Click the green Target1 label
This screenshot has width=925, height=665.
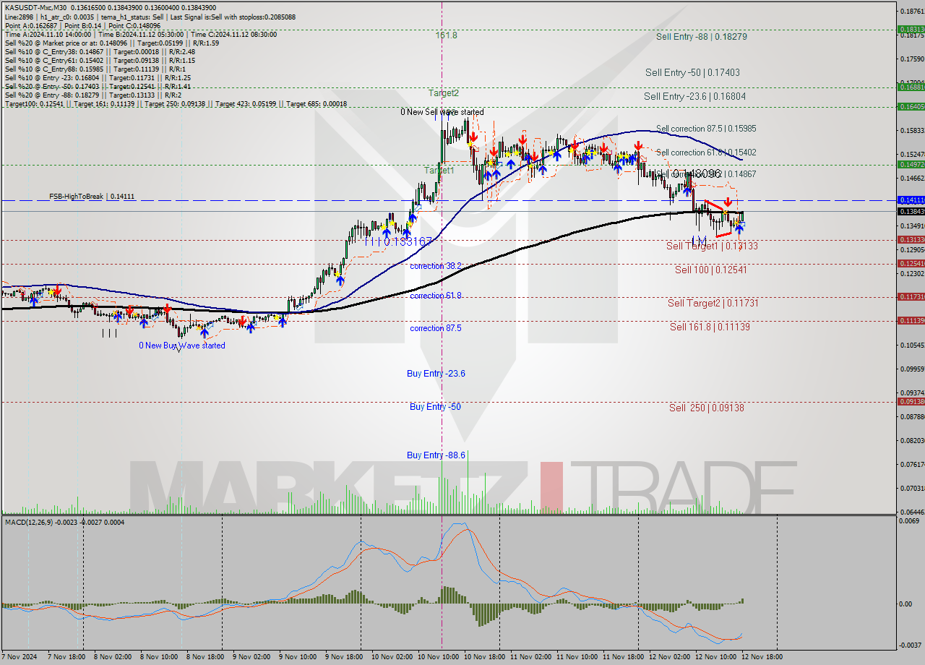439,171
